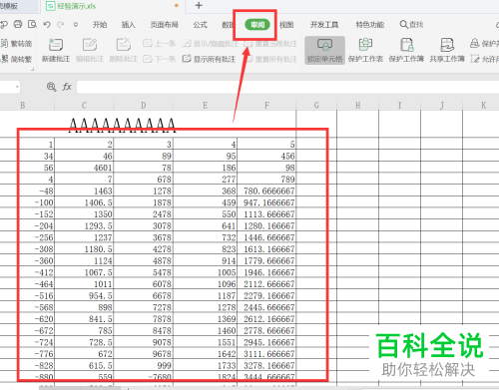499x390 pixels.
Task: Open the 插入 (Insert) tab
Action: (128, 25)
